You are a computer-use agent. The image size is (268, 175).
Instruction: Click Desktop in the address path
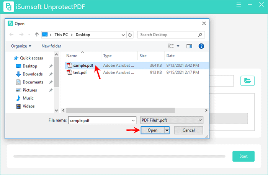83,35
